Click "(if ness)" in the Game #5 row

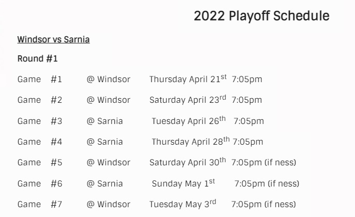click(x=280, y=162)
